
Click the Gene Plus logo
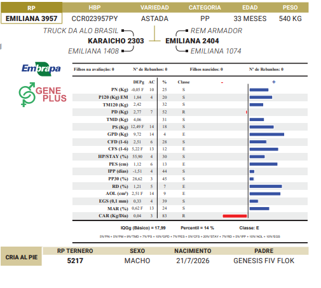[x=43, y=94]
